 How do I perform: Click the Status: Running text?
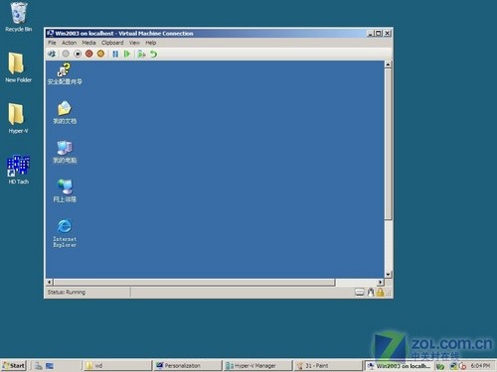[67, 293]
